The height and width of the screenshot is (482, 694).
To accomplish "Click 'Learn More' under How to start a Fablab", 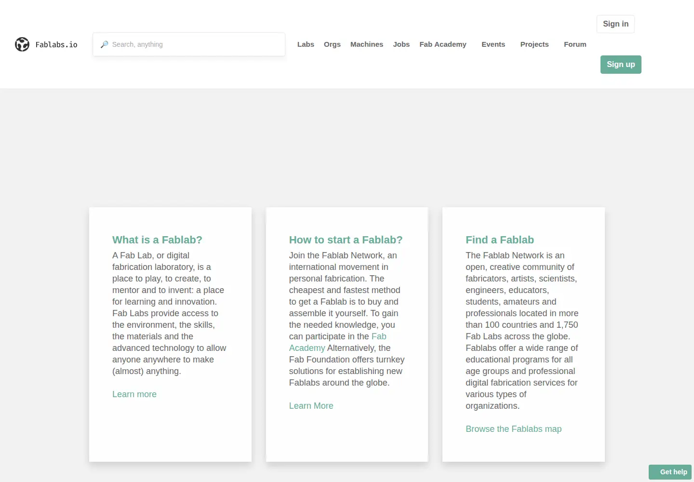I will 311,406.
